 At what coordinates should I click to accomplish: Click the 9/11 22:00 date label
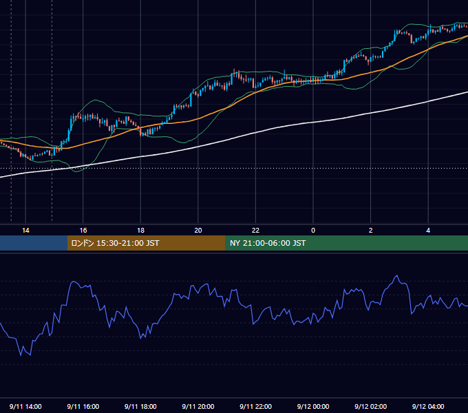[x=255, y=406]
